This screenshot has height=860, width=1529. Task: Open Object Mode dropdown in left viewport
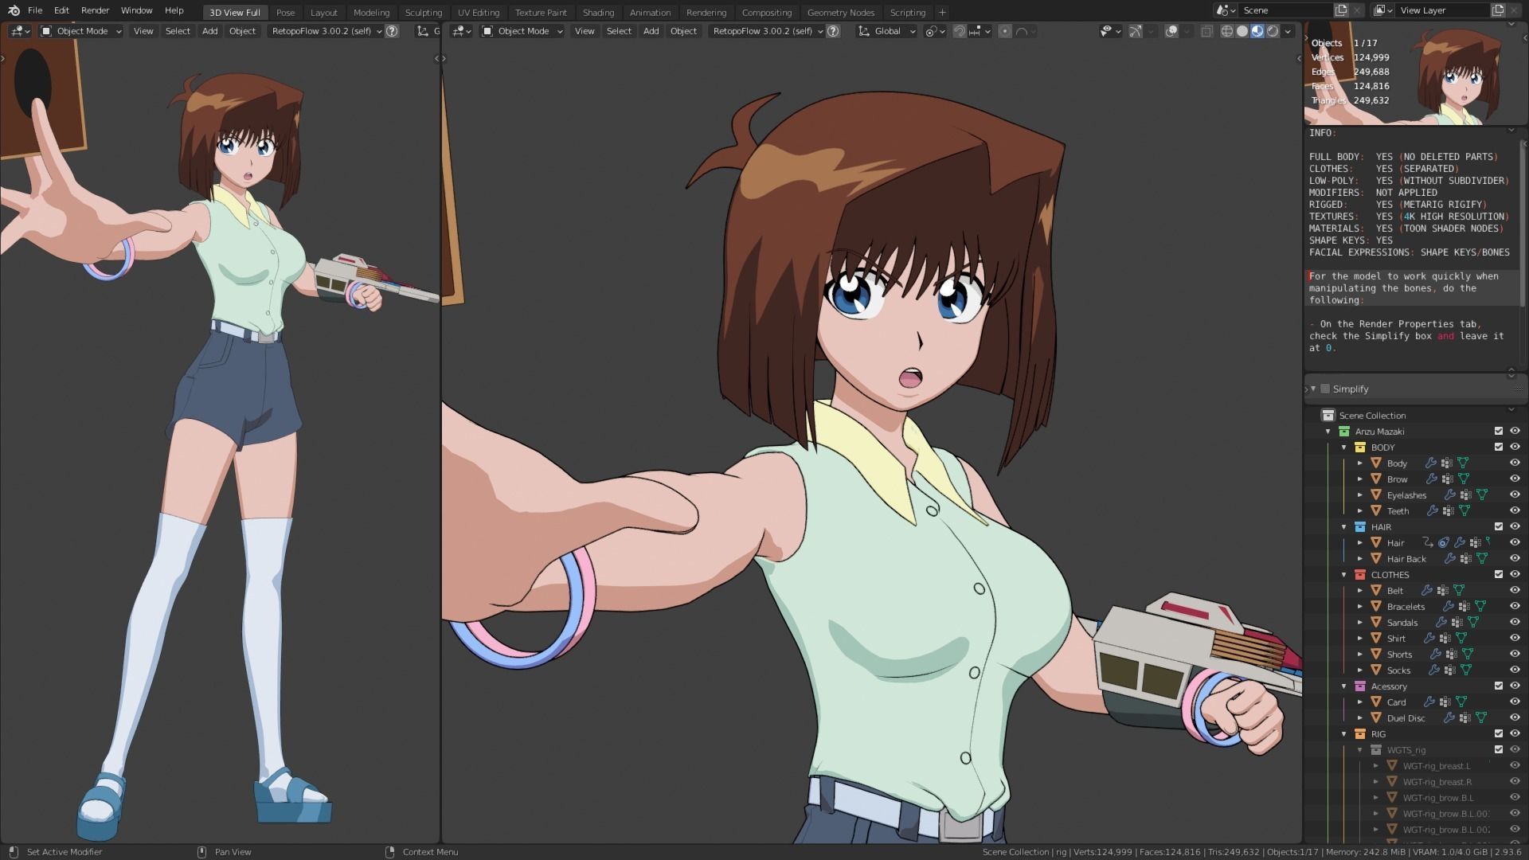click(x=81, y=31)
